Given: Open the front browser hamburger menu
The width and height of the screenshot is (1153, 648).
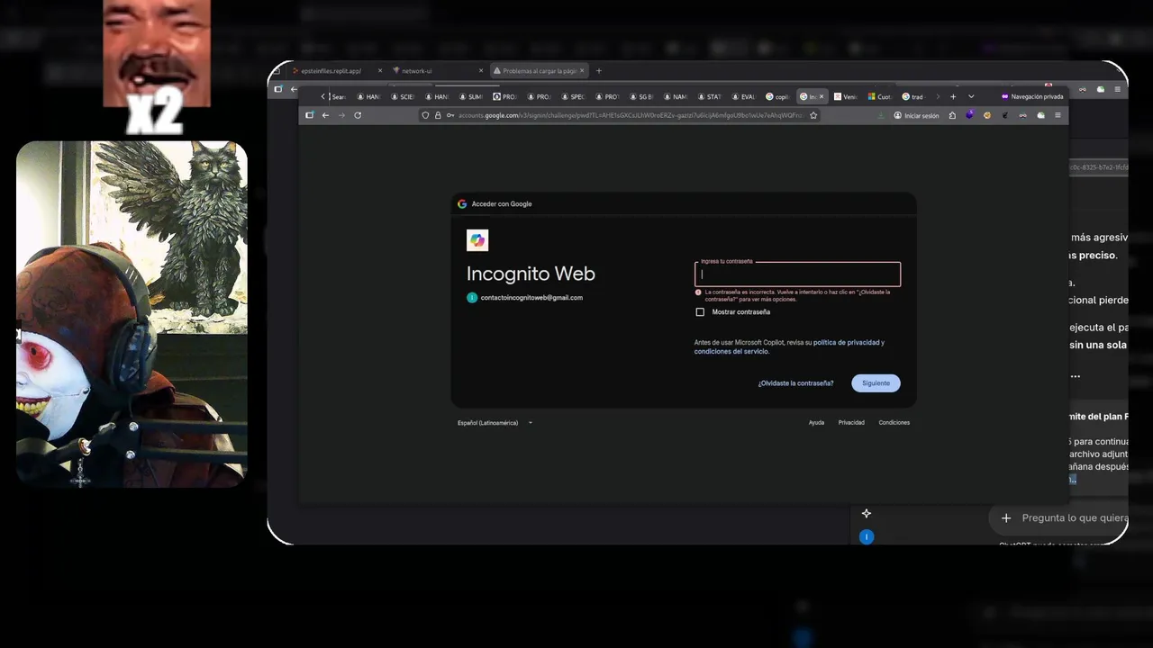Looking at the screenshot, I should click(x=1058, y=115).
